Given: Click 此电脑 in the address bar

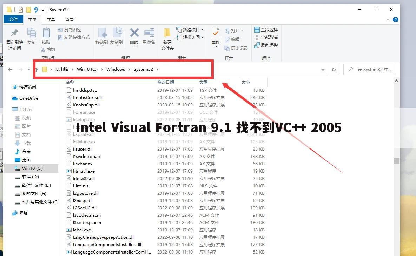Looking at the screenshot, I should [61, 69].
